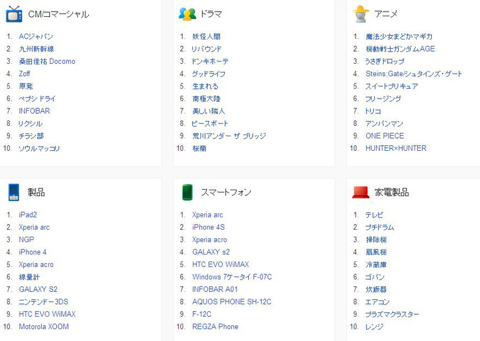Select iPhone 4S in smartphone list

coord(208,227)
